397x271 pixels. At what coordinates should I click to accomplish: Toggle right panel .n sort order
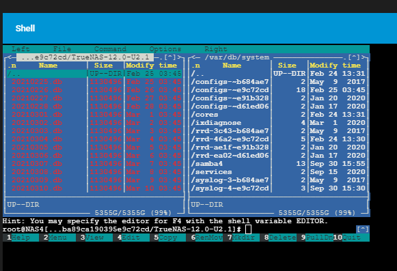(195, 66)
